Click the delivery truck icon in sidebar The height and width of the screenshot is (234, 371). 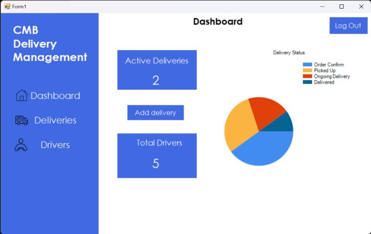click(21, 120)
